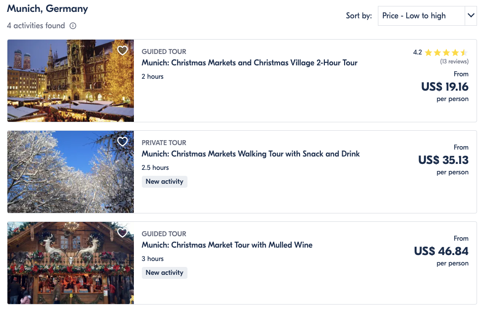Click the US$ 19.16 price
The image size is (484, 311).
[445, 87]
